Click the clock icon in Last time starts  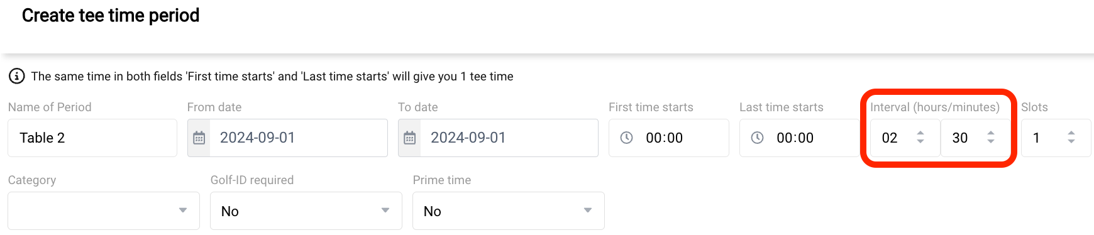tap(758, 138)
